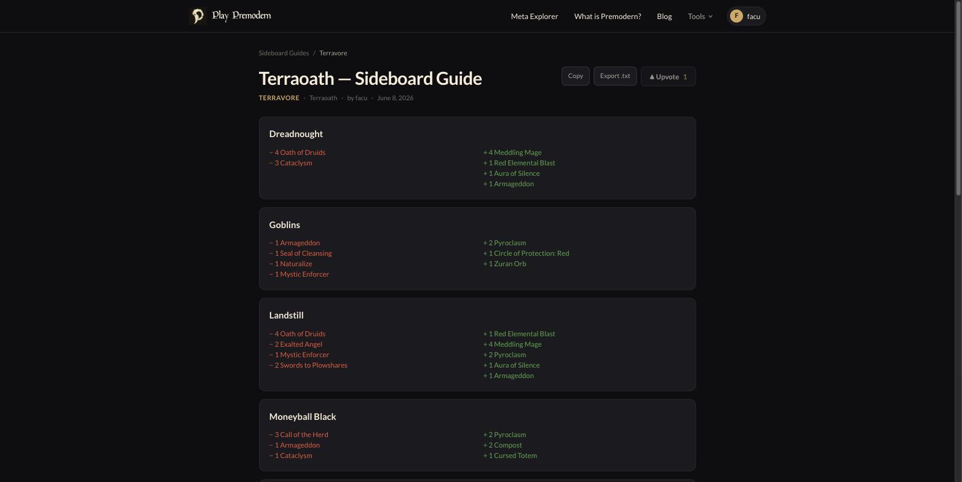The height and width of the screenshot is (482, 962).
Task: Click 2 Pyroclasm under Moneyball Black
Action: coord(504,435)
